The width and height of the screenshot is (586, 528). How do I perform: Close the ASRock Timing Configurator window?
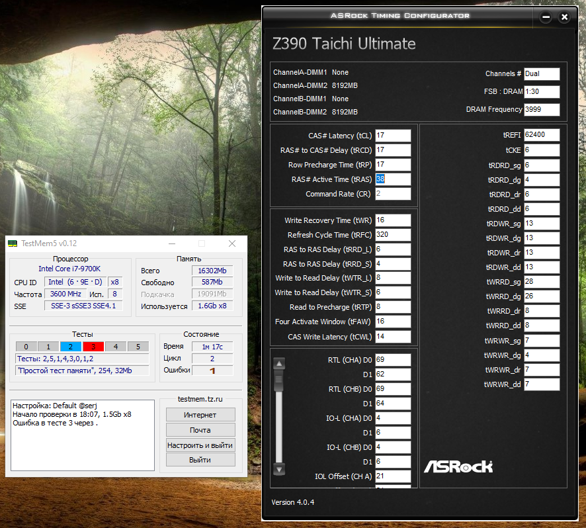point(564,17)
